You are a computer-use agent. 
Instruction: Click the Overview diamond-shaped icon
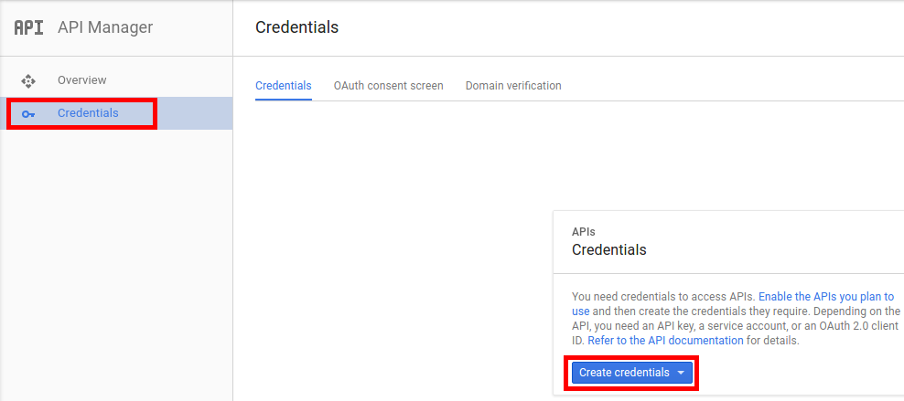click(28, 80)
